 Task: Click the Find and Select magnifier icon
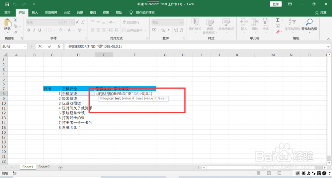(309, 22)
